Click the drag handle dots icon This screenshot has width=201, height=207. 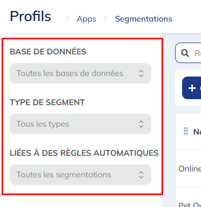pos(186,131)
